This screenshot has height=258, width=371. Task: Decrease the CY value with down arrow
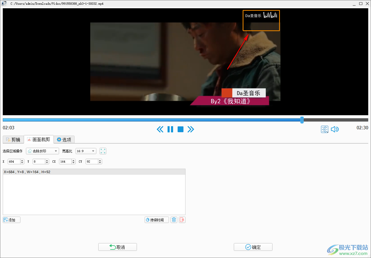point(100,163)
